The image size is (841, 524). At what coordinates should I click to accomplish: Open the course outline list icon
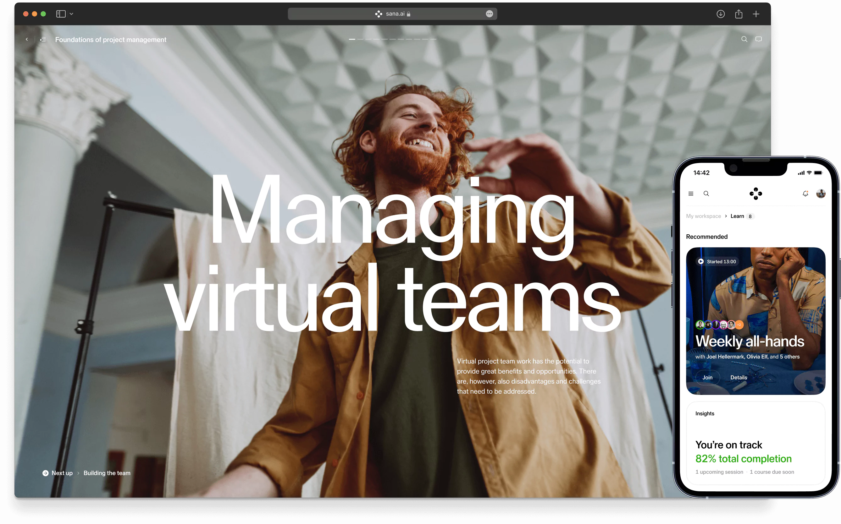43,40
